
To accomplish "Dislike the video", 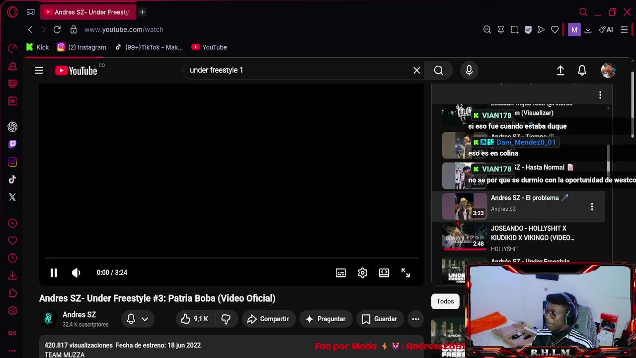I will (226, 319).
